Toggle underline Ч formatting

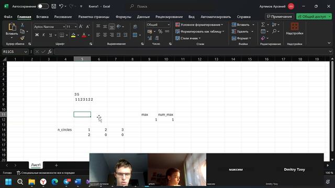50,35
